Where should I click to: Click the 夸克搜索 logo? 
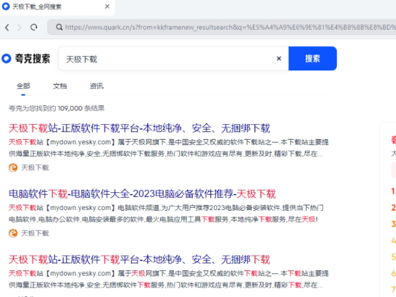point(26,58)
